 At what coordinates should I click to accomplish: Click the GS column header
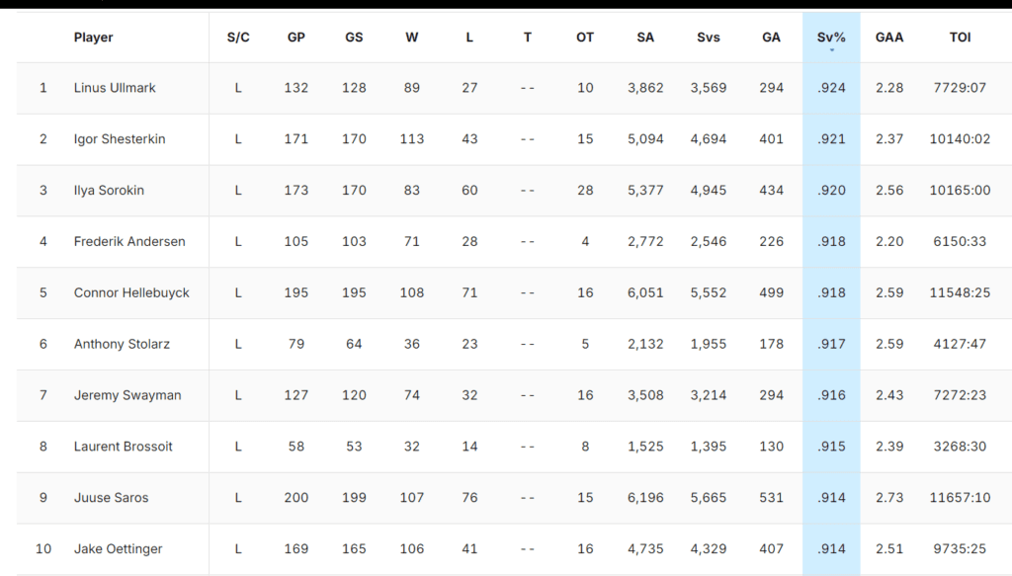pyautogui.click(x=354, y=38)
